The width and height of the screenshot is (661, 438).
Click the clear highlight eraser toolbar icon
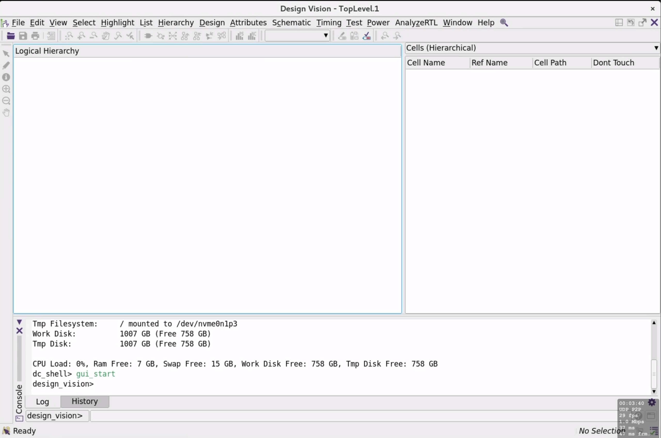point(342,36)
